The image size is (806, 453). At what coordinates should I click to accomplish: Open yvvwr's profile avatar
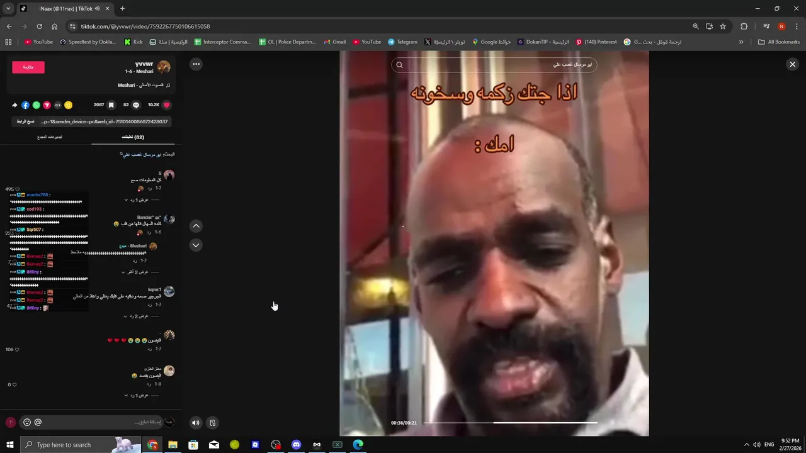(x=164, y=67)
